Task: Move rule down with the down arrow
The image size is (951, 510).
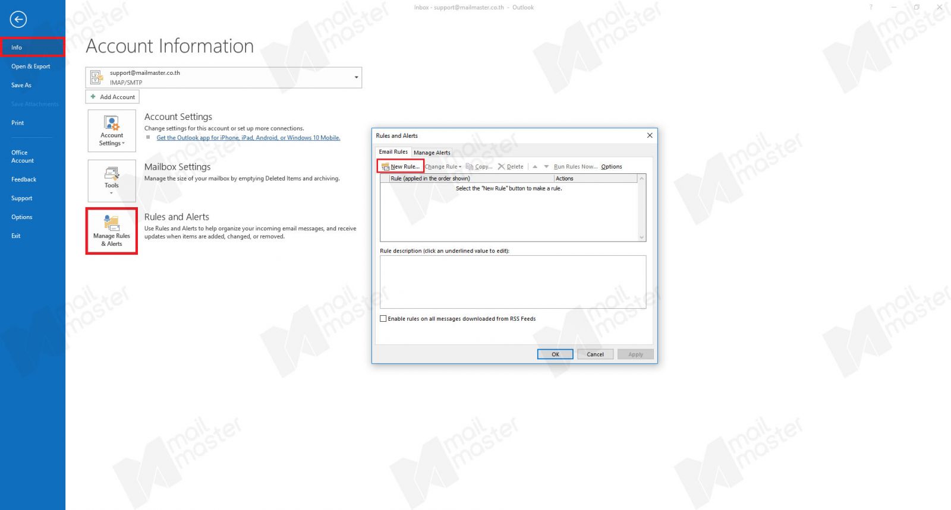Action: [546, 167]
